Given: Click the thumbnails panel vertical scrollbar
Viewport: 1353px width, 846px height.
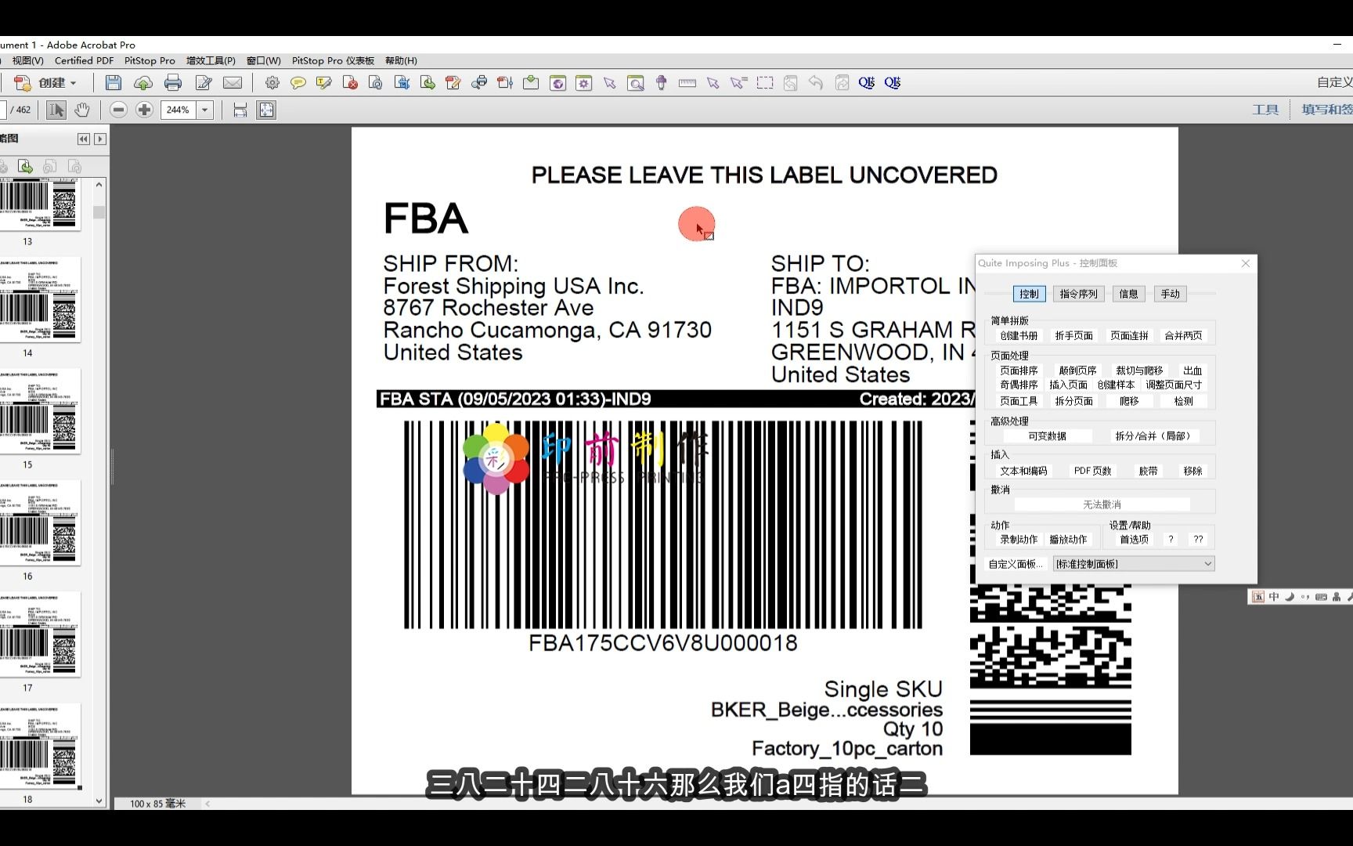Looking at the screenshot, I should click(99, 491).
